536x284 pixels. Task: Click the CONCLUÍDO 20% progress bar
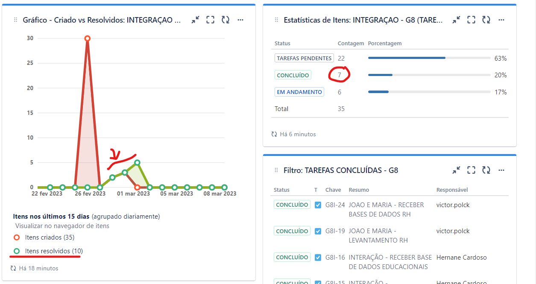click(429, 75)
